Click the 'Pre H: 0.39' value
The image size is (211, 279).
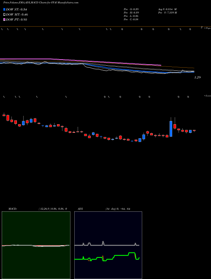point(131,13)
